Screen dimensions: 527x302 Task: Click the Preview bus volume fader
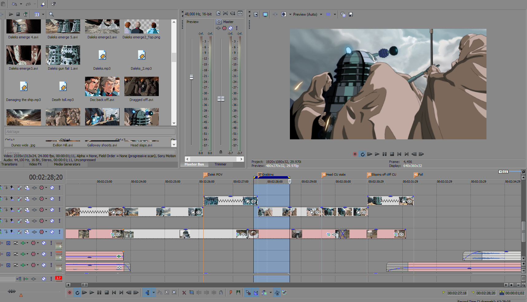(191, 77)
